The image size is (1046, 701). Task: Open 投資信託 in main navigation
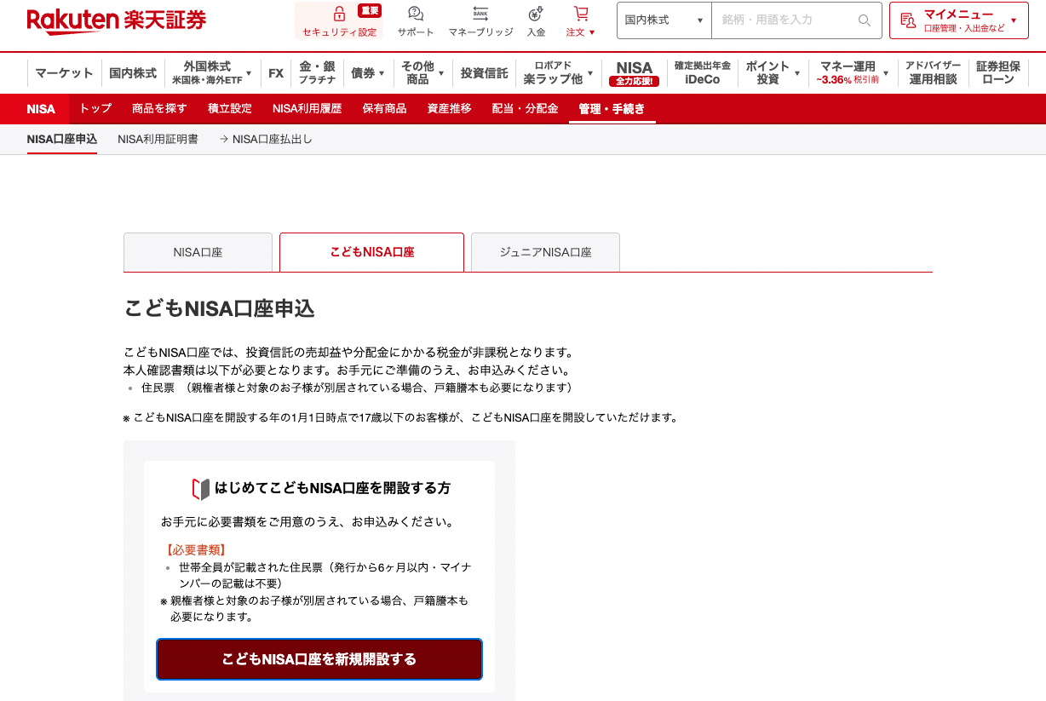point(484,73)
